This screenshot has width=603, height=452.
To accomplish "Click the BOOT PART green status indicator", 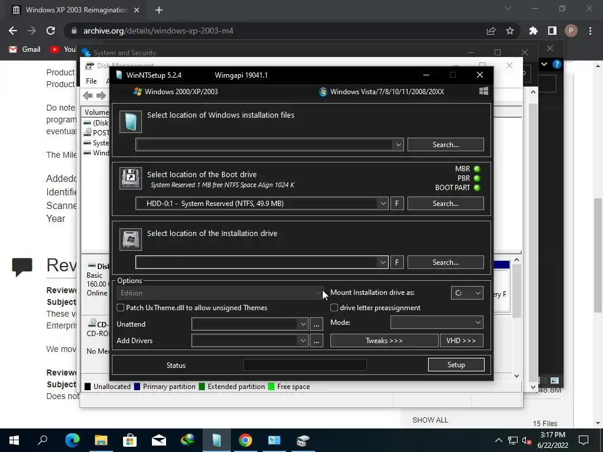I will tap(477, 188).
